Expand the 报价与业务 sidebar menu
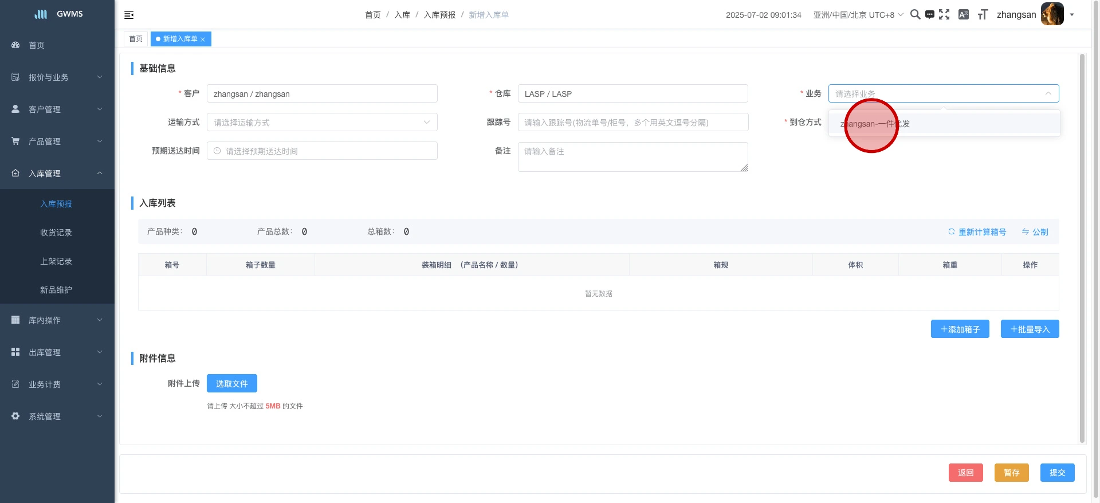This screenshot has width=1100, height=503. tap(57, 77)
